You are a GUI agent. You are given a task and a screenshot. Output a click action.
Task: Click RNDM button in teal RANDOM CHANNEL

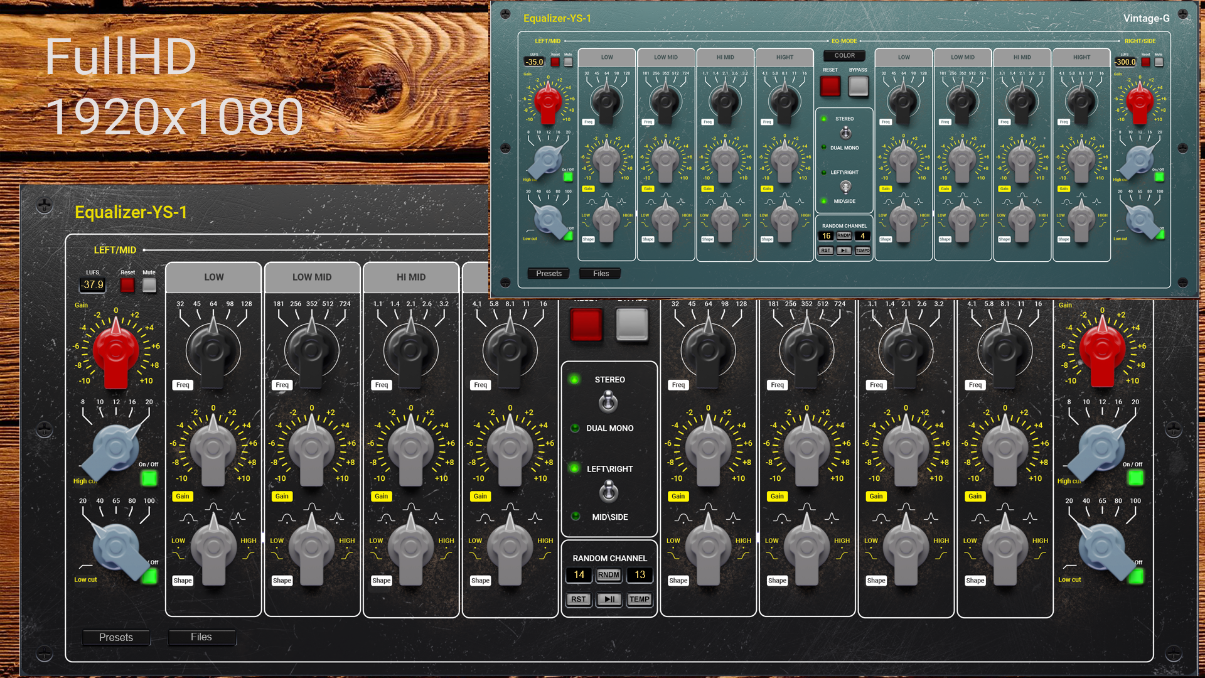click(x=844, y=236)
